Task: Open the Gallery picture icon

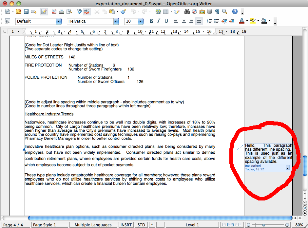Action: pyautogui.click(x=202, y=12)
